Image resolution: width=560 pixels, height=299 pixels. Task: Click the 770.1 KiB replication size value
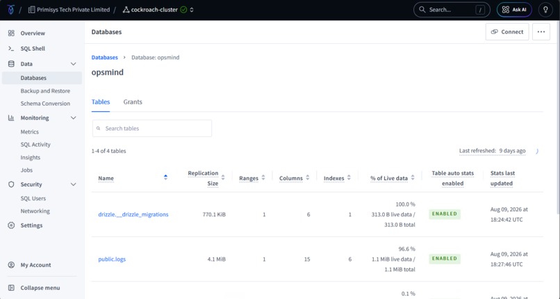coord(214,215)
